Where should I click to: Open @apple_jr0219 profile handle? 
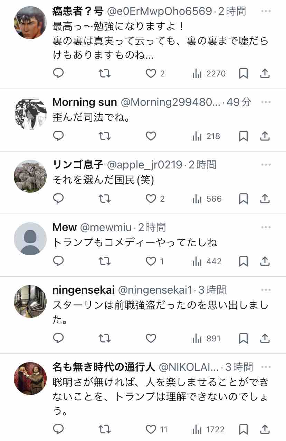point(145,165)
